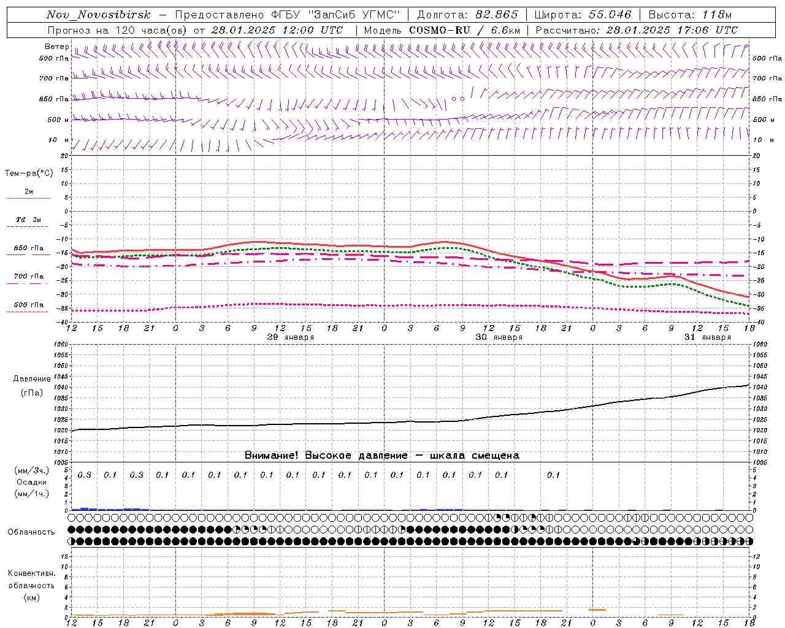Click the Nov_Novosibirsk station title
The height and width of the screenshot is (628, 785).
[x=99, y=15]
